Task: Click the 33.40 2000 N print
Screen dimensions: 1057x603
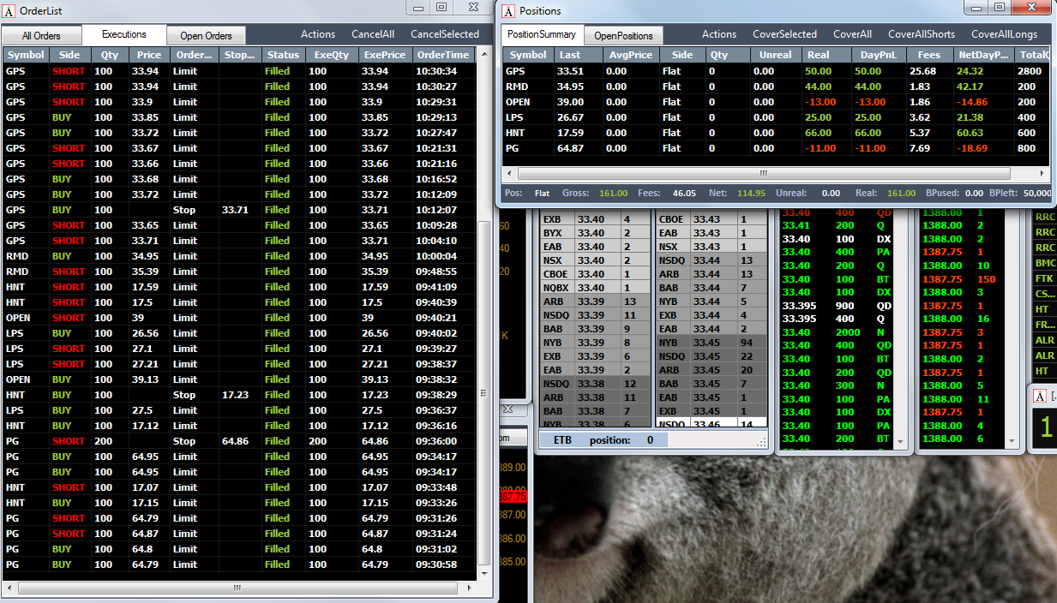Action: pos(837,332)
